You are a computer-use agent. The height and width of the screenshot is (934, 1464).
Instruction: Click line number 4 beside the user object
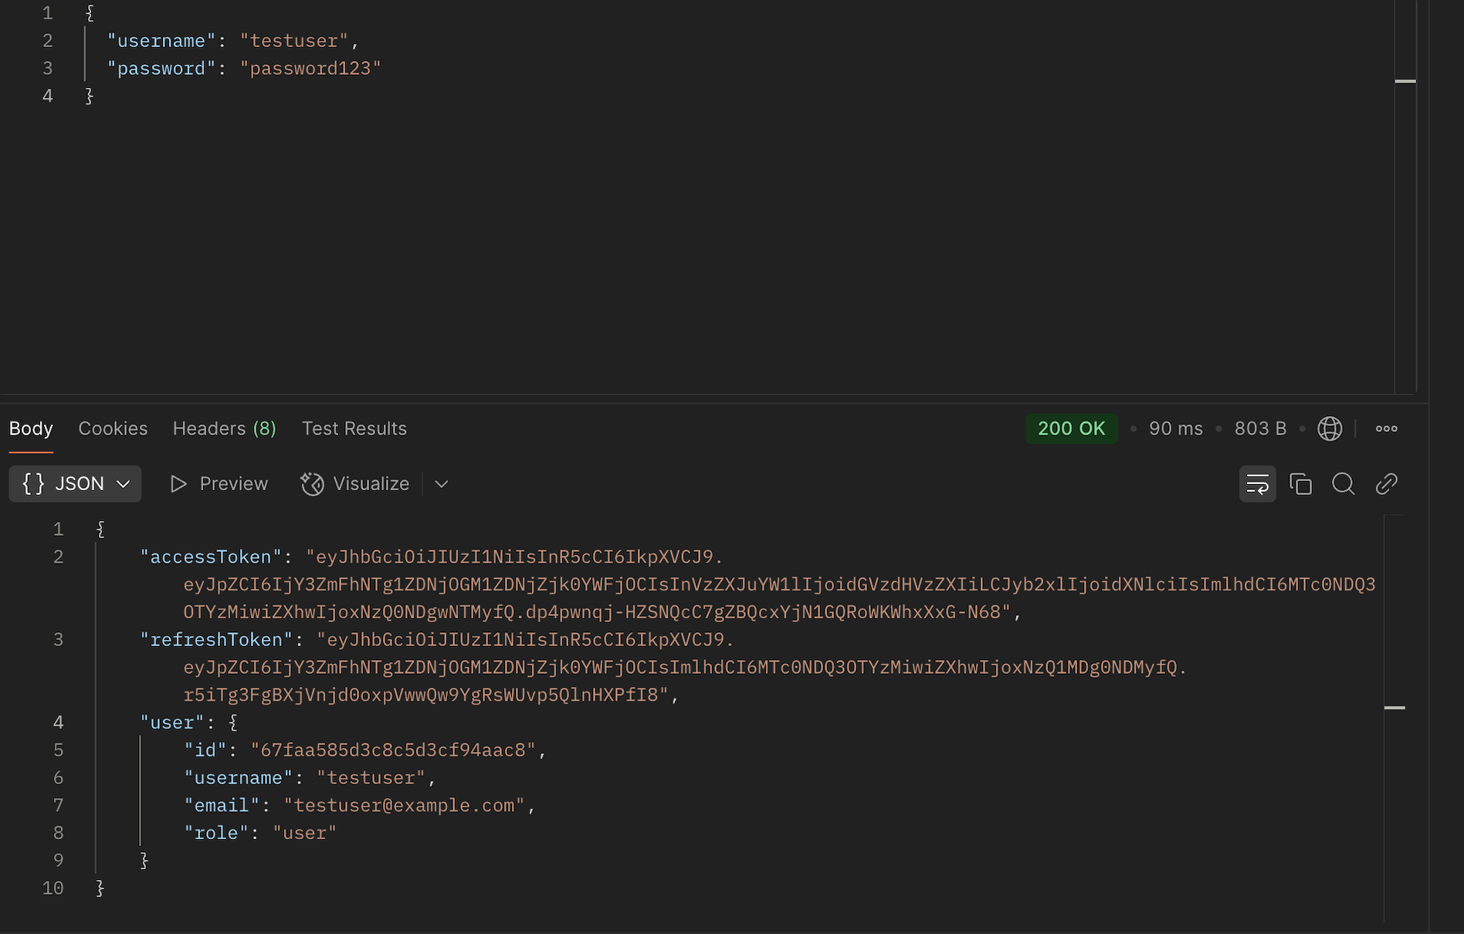(x=58, y=722)
